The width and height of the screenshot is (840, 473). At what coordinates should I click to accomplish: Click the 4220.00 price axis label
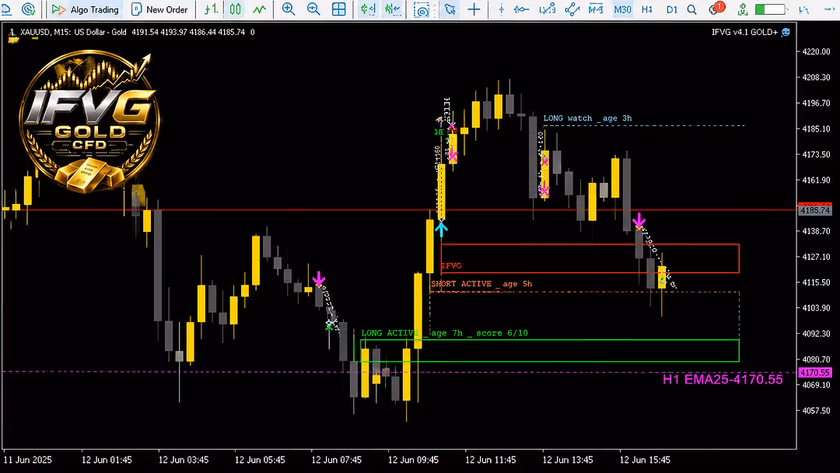pyautogui.click(x=816, y=52)
